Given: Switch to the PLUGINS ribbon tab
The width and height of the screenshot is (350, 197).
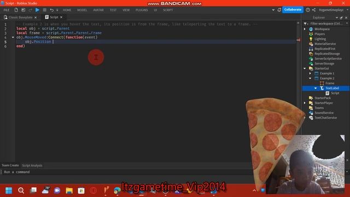Looking at the screenshot, I should pyautogui.click(x=142, y=10).
